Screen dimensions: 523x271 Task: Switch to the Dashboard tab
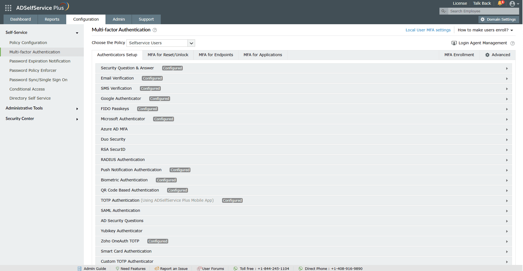[x=21, y=19]
